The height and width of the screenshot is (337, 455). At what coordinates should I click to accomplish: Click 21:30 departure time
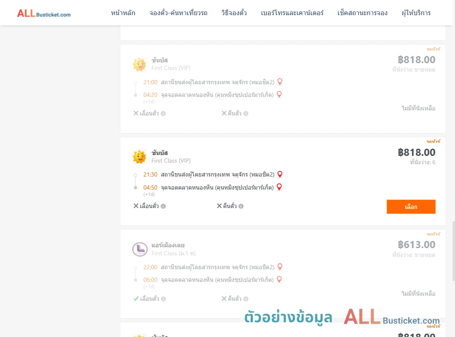150,174
